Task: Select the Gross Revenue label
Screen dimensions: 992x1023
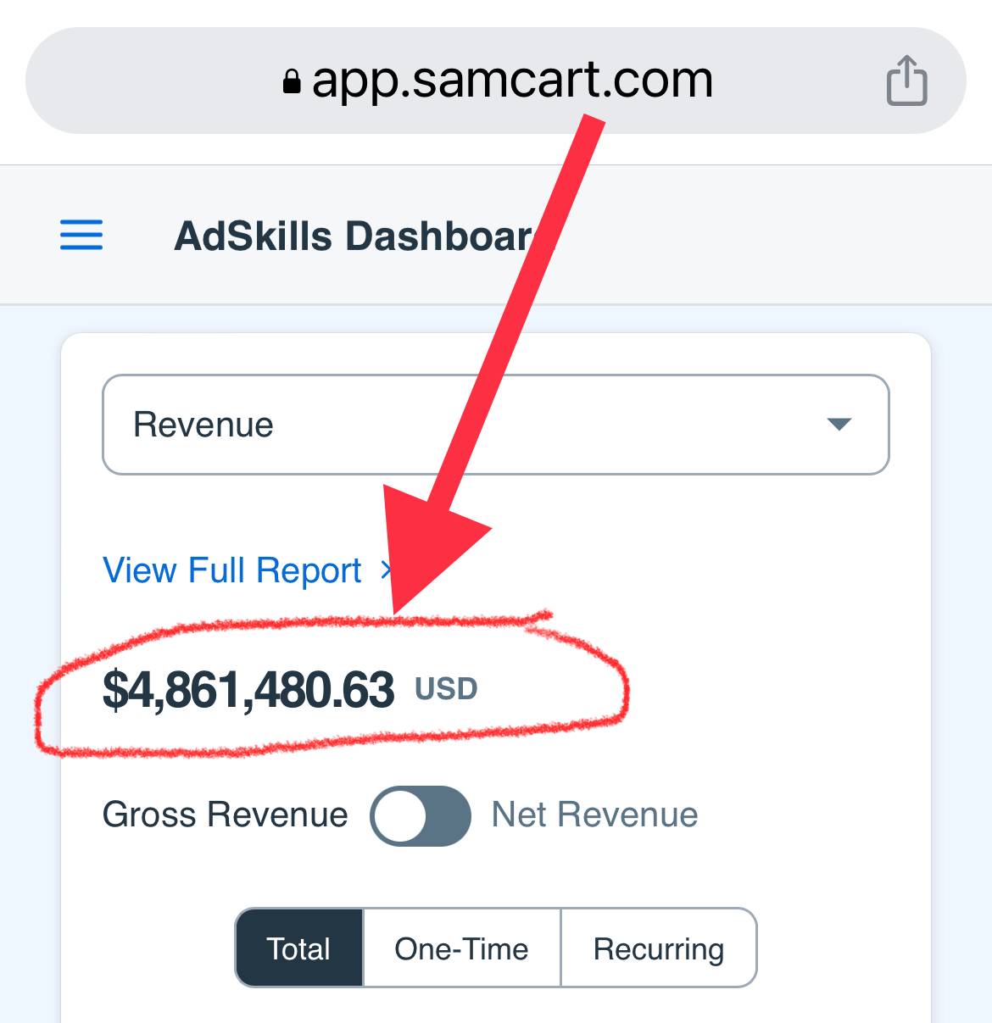Action: 225,815
